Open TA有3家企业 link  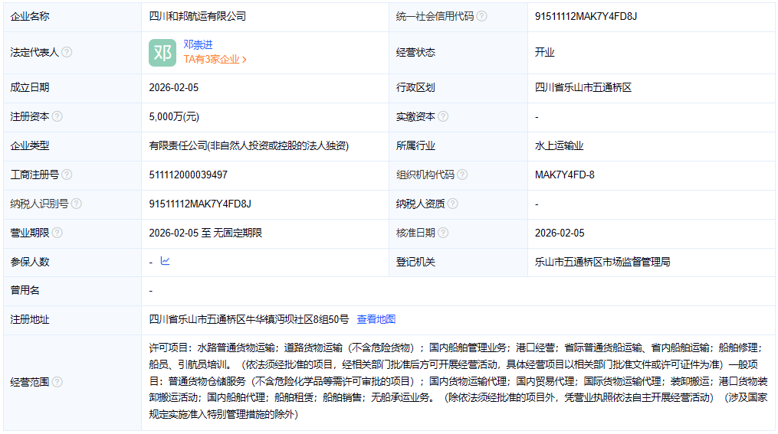point(215,60)
